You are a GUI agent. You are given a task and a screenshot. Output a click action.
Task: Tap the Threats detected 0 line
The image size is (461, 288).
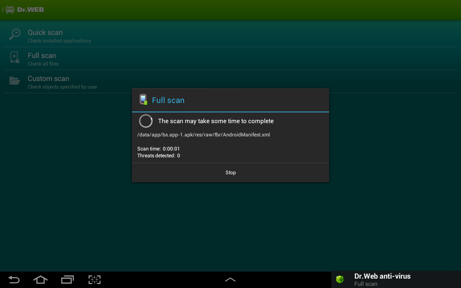coord(158,156)
